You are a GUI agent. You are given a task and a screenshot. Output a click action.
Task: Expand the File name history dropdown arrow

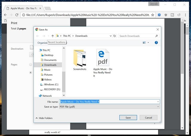pyautogui.click(x=158, y=102)
